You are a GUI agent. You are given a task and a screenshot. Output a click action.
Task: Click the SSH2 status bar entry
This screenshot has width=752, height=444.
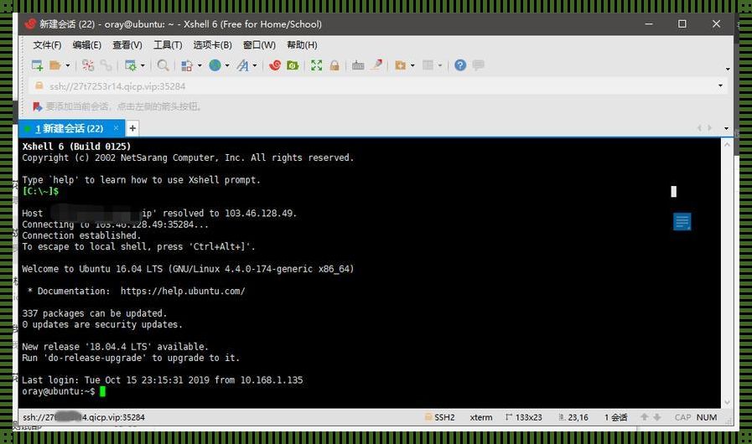(440, 418)
